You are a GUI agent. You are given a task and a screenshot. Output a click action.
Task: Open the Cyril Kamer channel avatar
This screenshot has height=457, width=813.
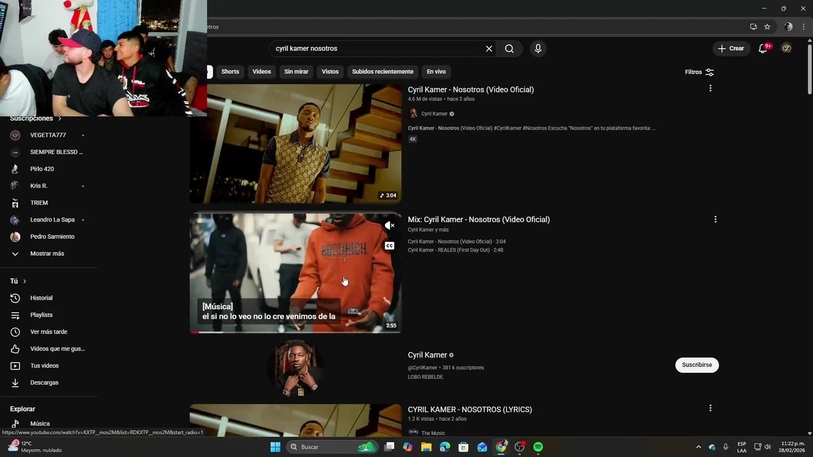click(295, 368)
